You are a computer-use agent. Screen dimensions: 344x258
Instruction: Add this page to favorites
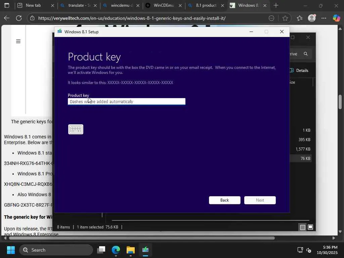pyautogui.click(x=285, y=18)
